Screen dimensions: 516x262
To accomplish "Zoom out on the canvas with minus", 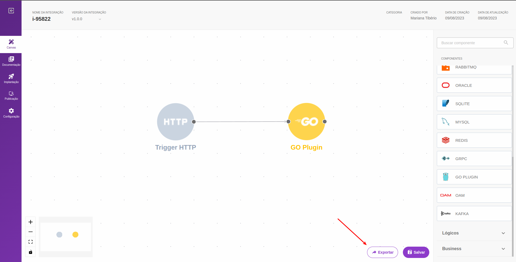I will (30, 232).
